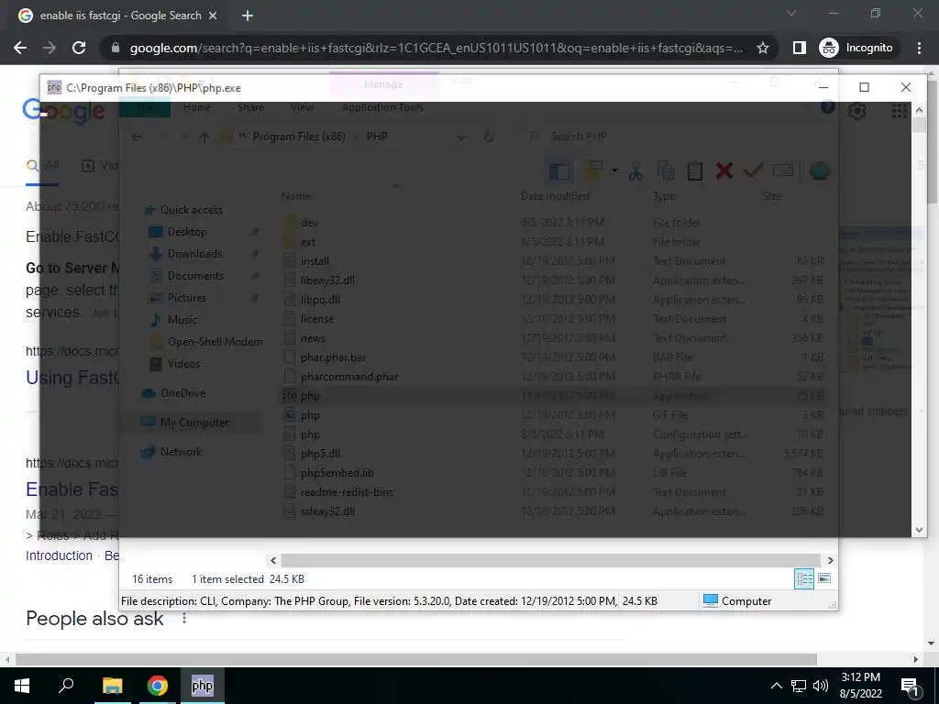Click the php icon in console title bar
The width and height of the screenshot is (939, 704).
tap(54, 87)
